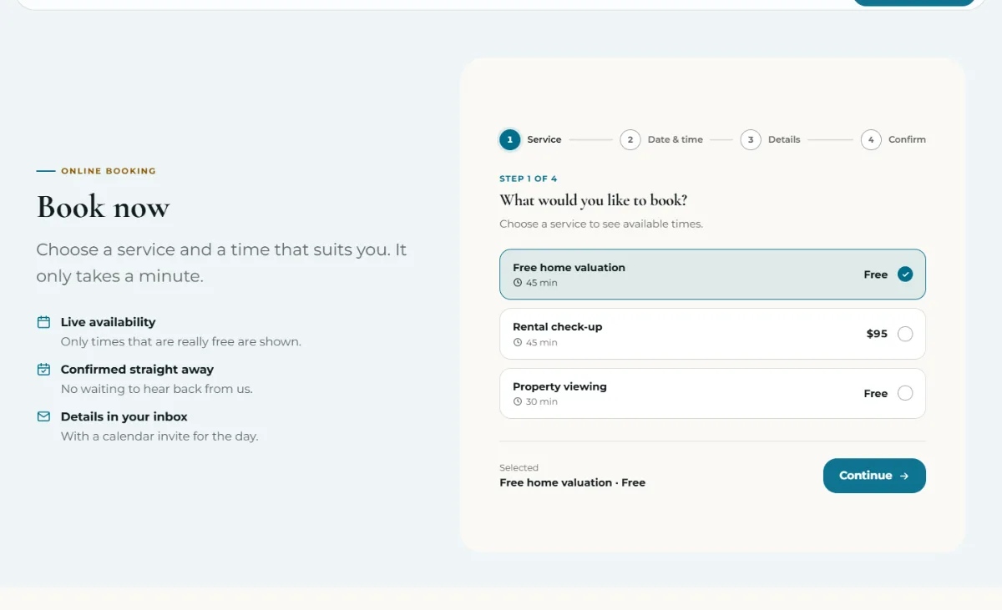Click 'With a calendar invite for the day.'
The height and width of the screenshot is (610, 1002).
click(x=159, y=436)
